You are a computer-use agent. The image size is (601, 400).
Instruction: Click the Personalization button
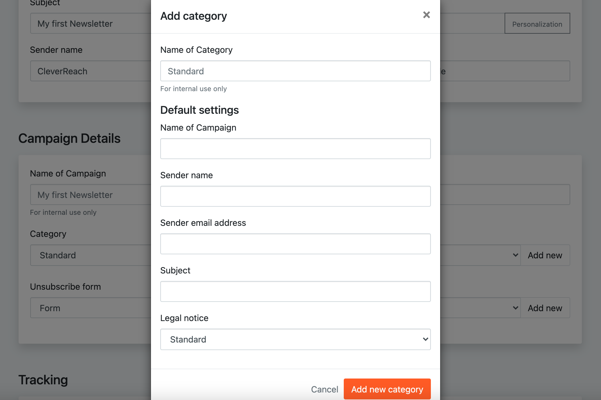tap(537, 24)
